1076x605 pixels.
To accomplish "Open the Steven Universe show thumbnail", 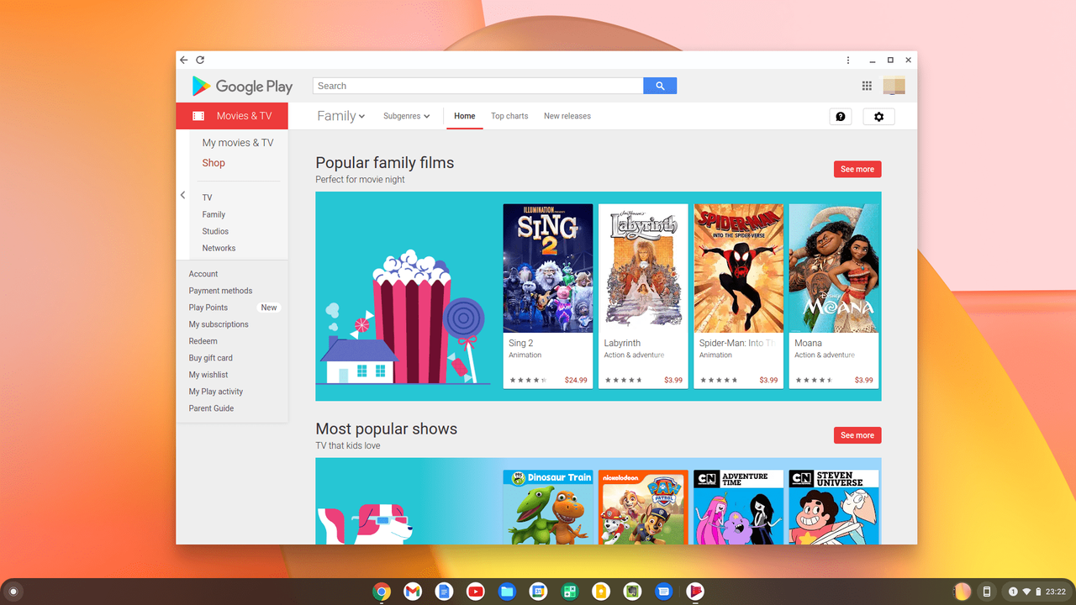I will click(x=834, y=508).
